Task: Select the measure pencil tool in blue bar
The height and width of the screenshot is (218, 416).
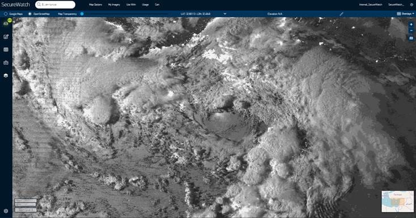Action: click(x=341, y=14)
